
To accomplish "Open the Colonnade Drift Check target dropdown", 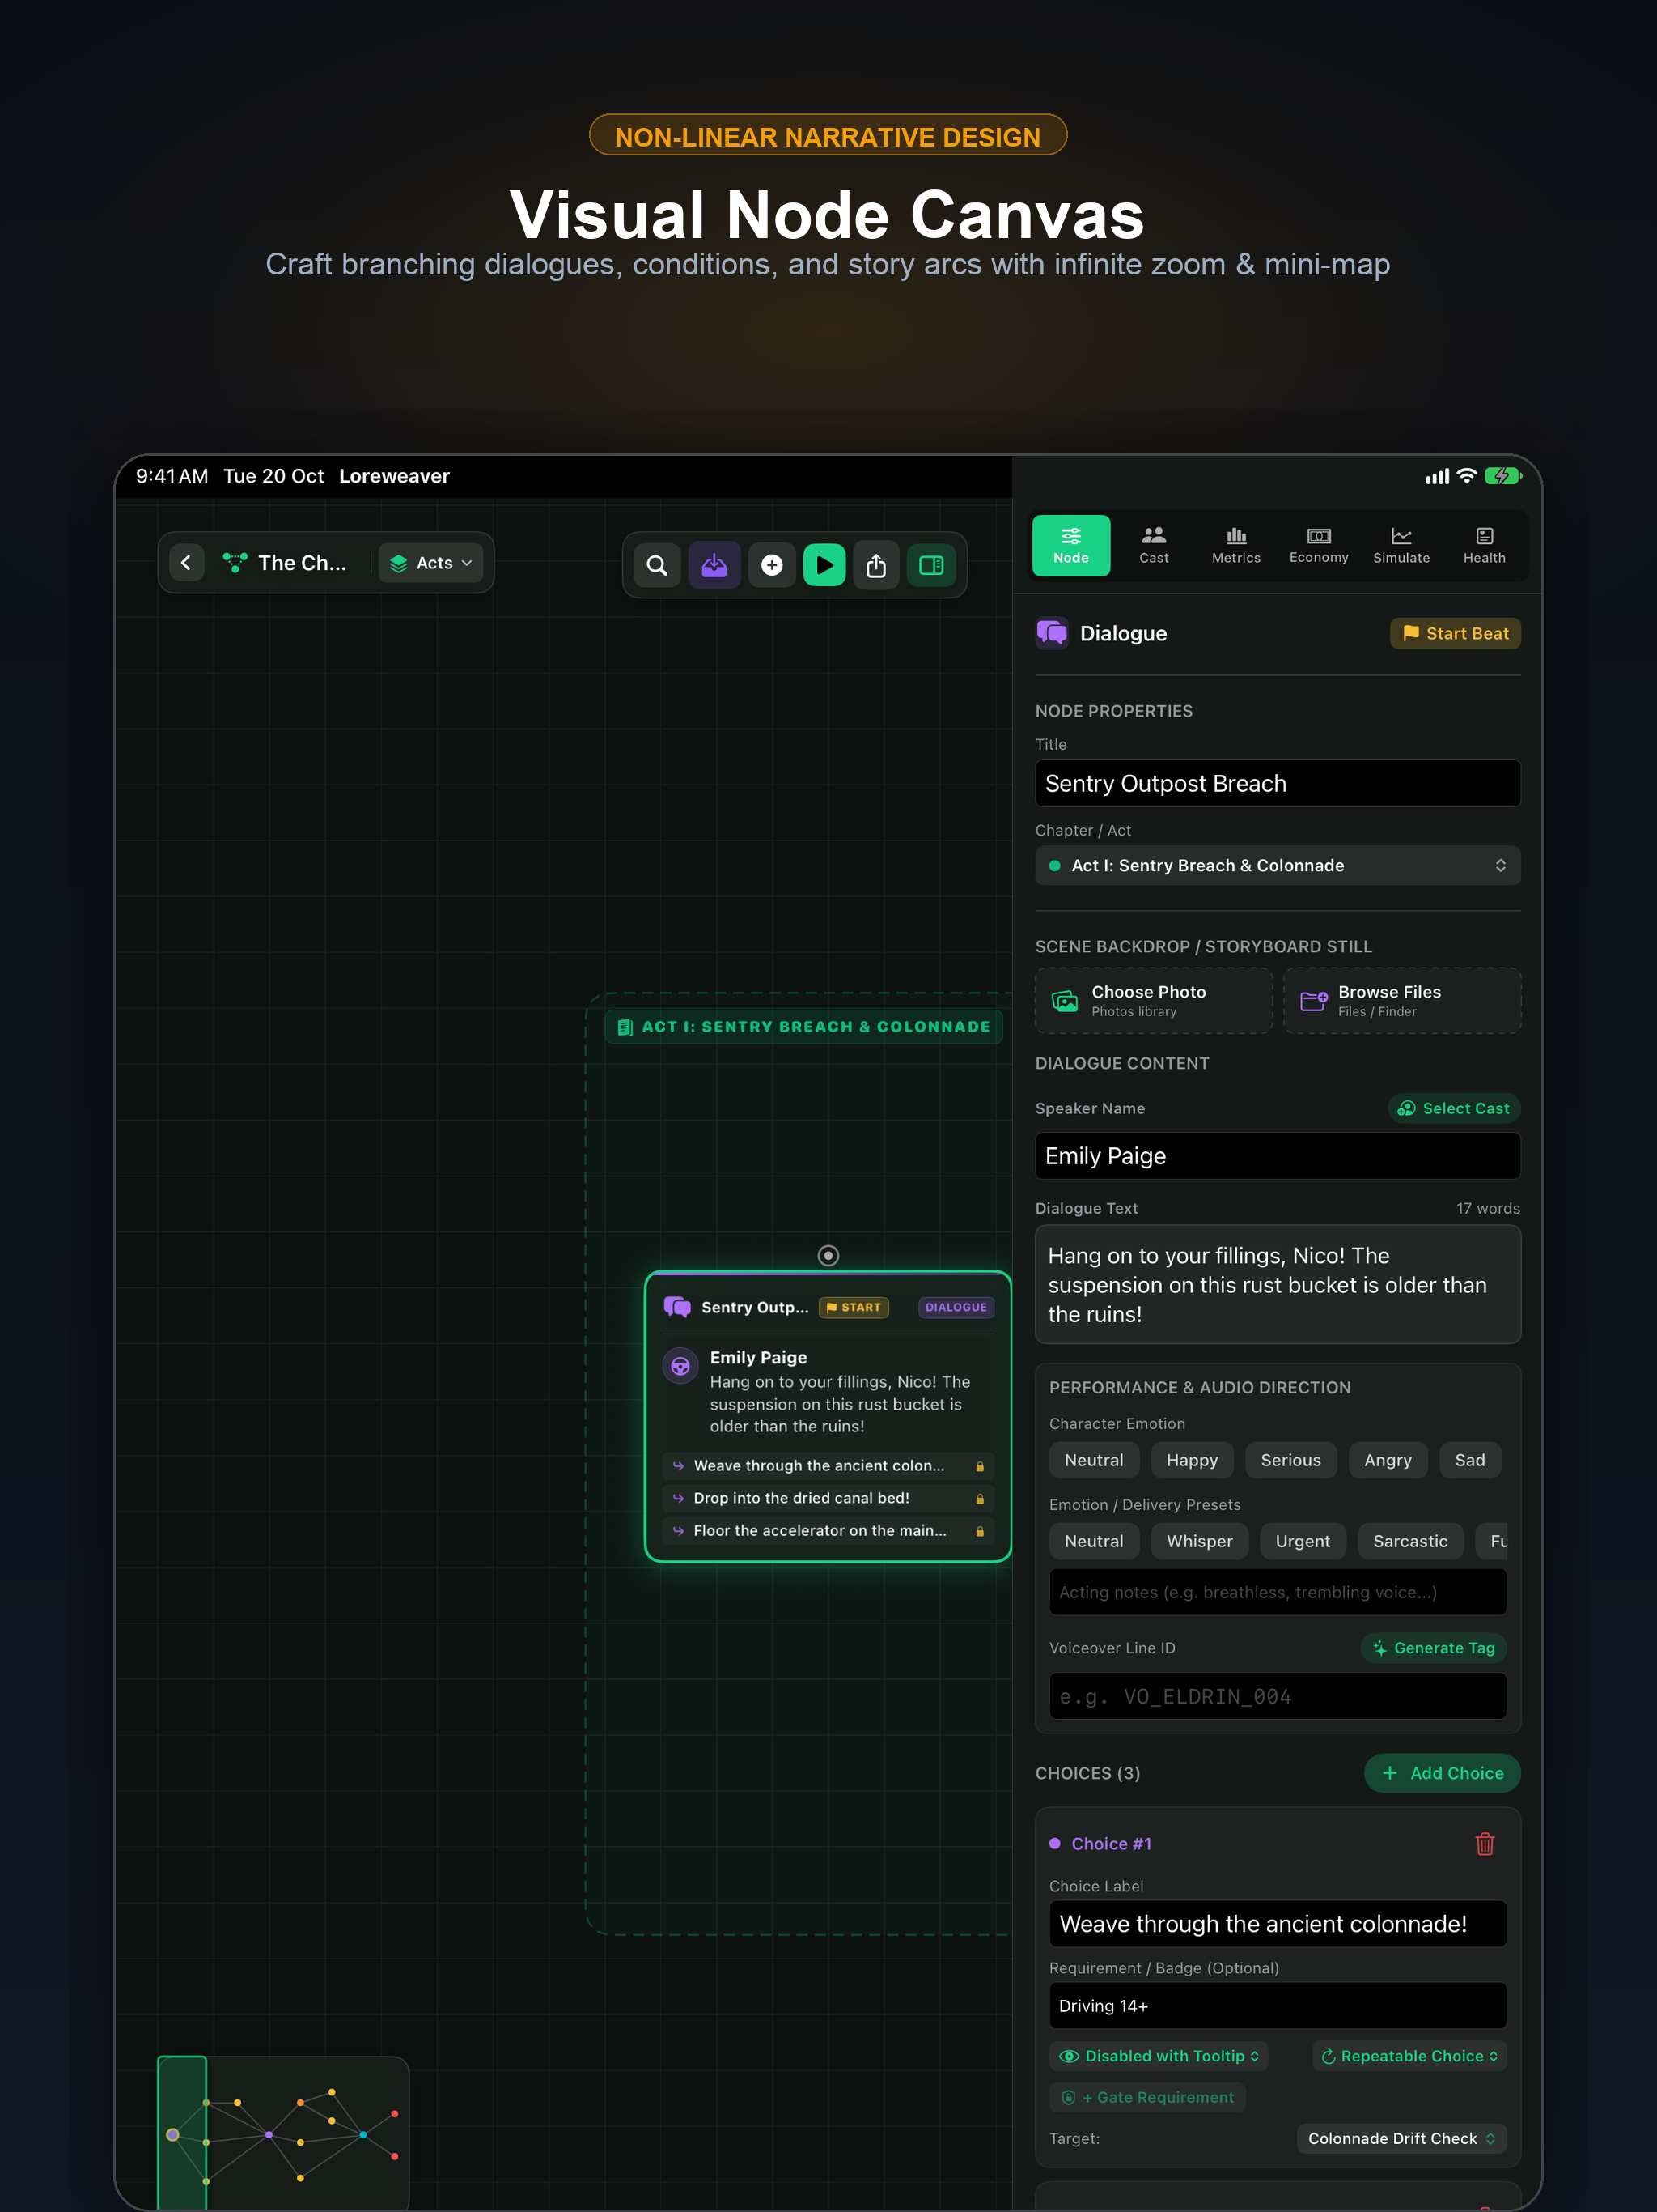I will 1401,2138.
